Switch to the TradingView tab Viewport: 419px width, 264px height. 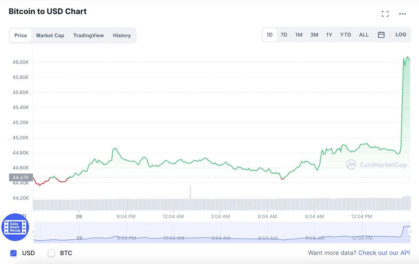tap(88, 35)
